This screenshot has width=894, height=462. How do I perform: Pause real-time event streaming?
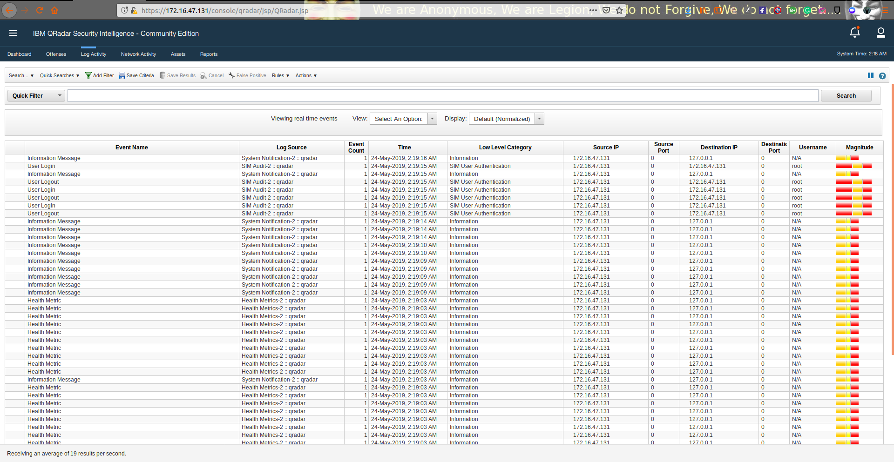pos(871,75)
